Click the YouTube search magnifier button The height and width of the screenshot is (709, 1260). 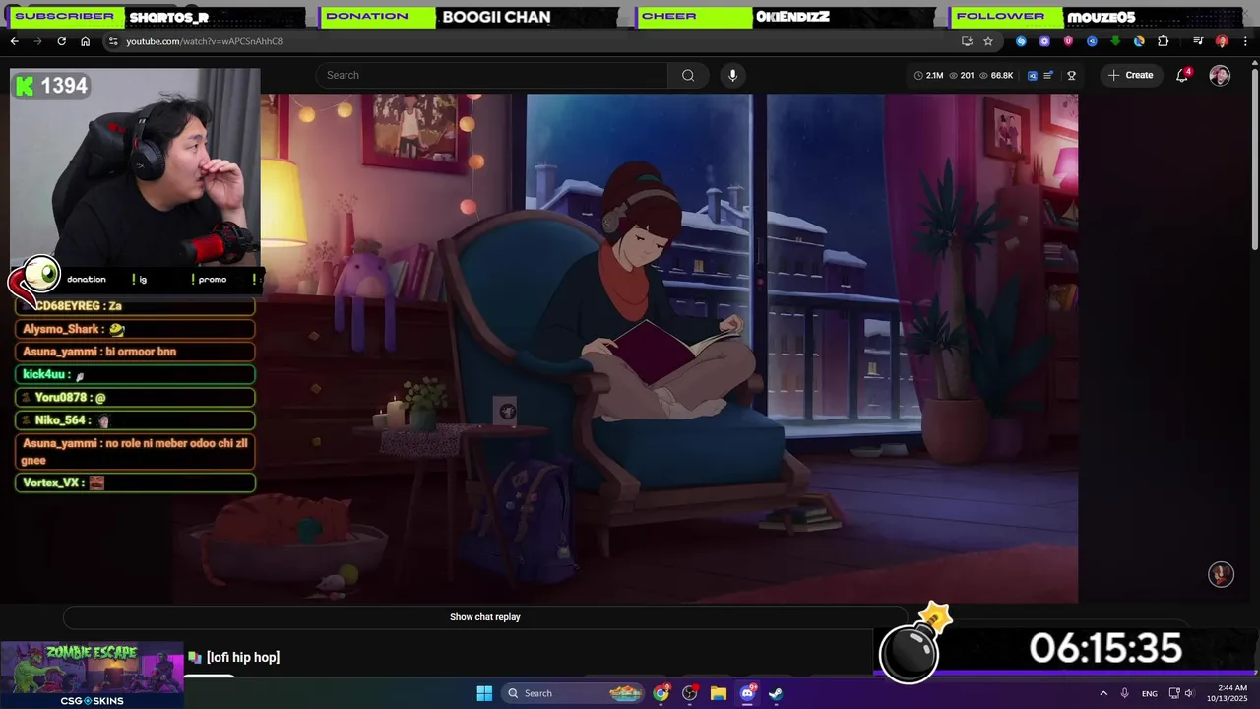pos(688,75)
